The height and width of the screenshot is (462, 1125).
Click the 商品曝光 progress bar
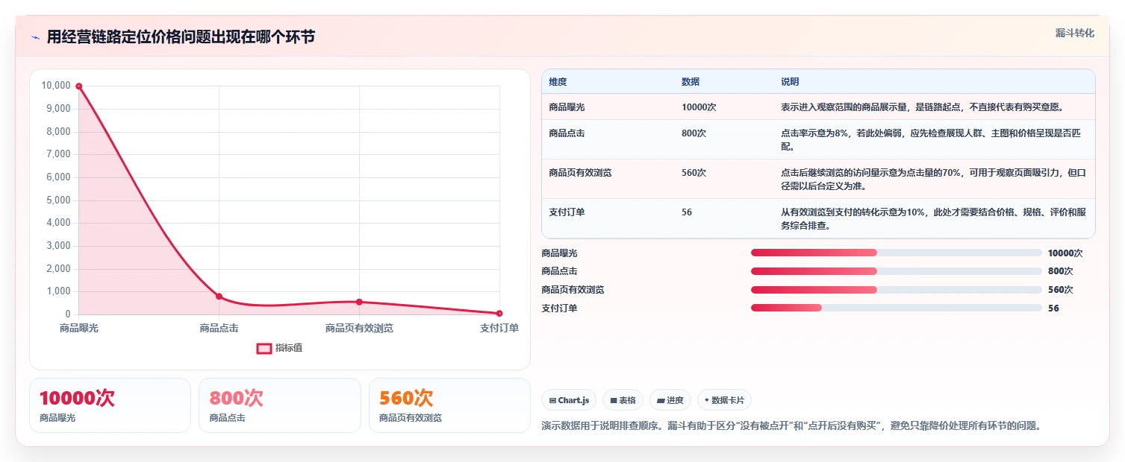point(896,253)
